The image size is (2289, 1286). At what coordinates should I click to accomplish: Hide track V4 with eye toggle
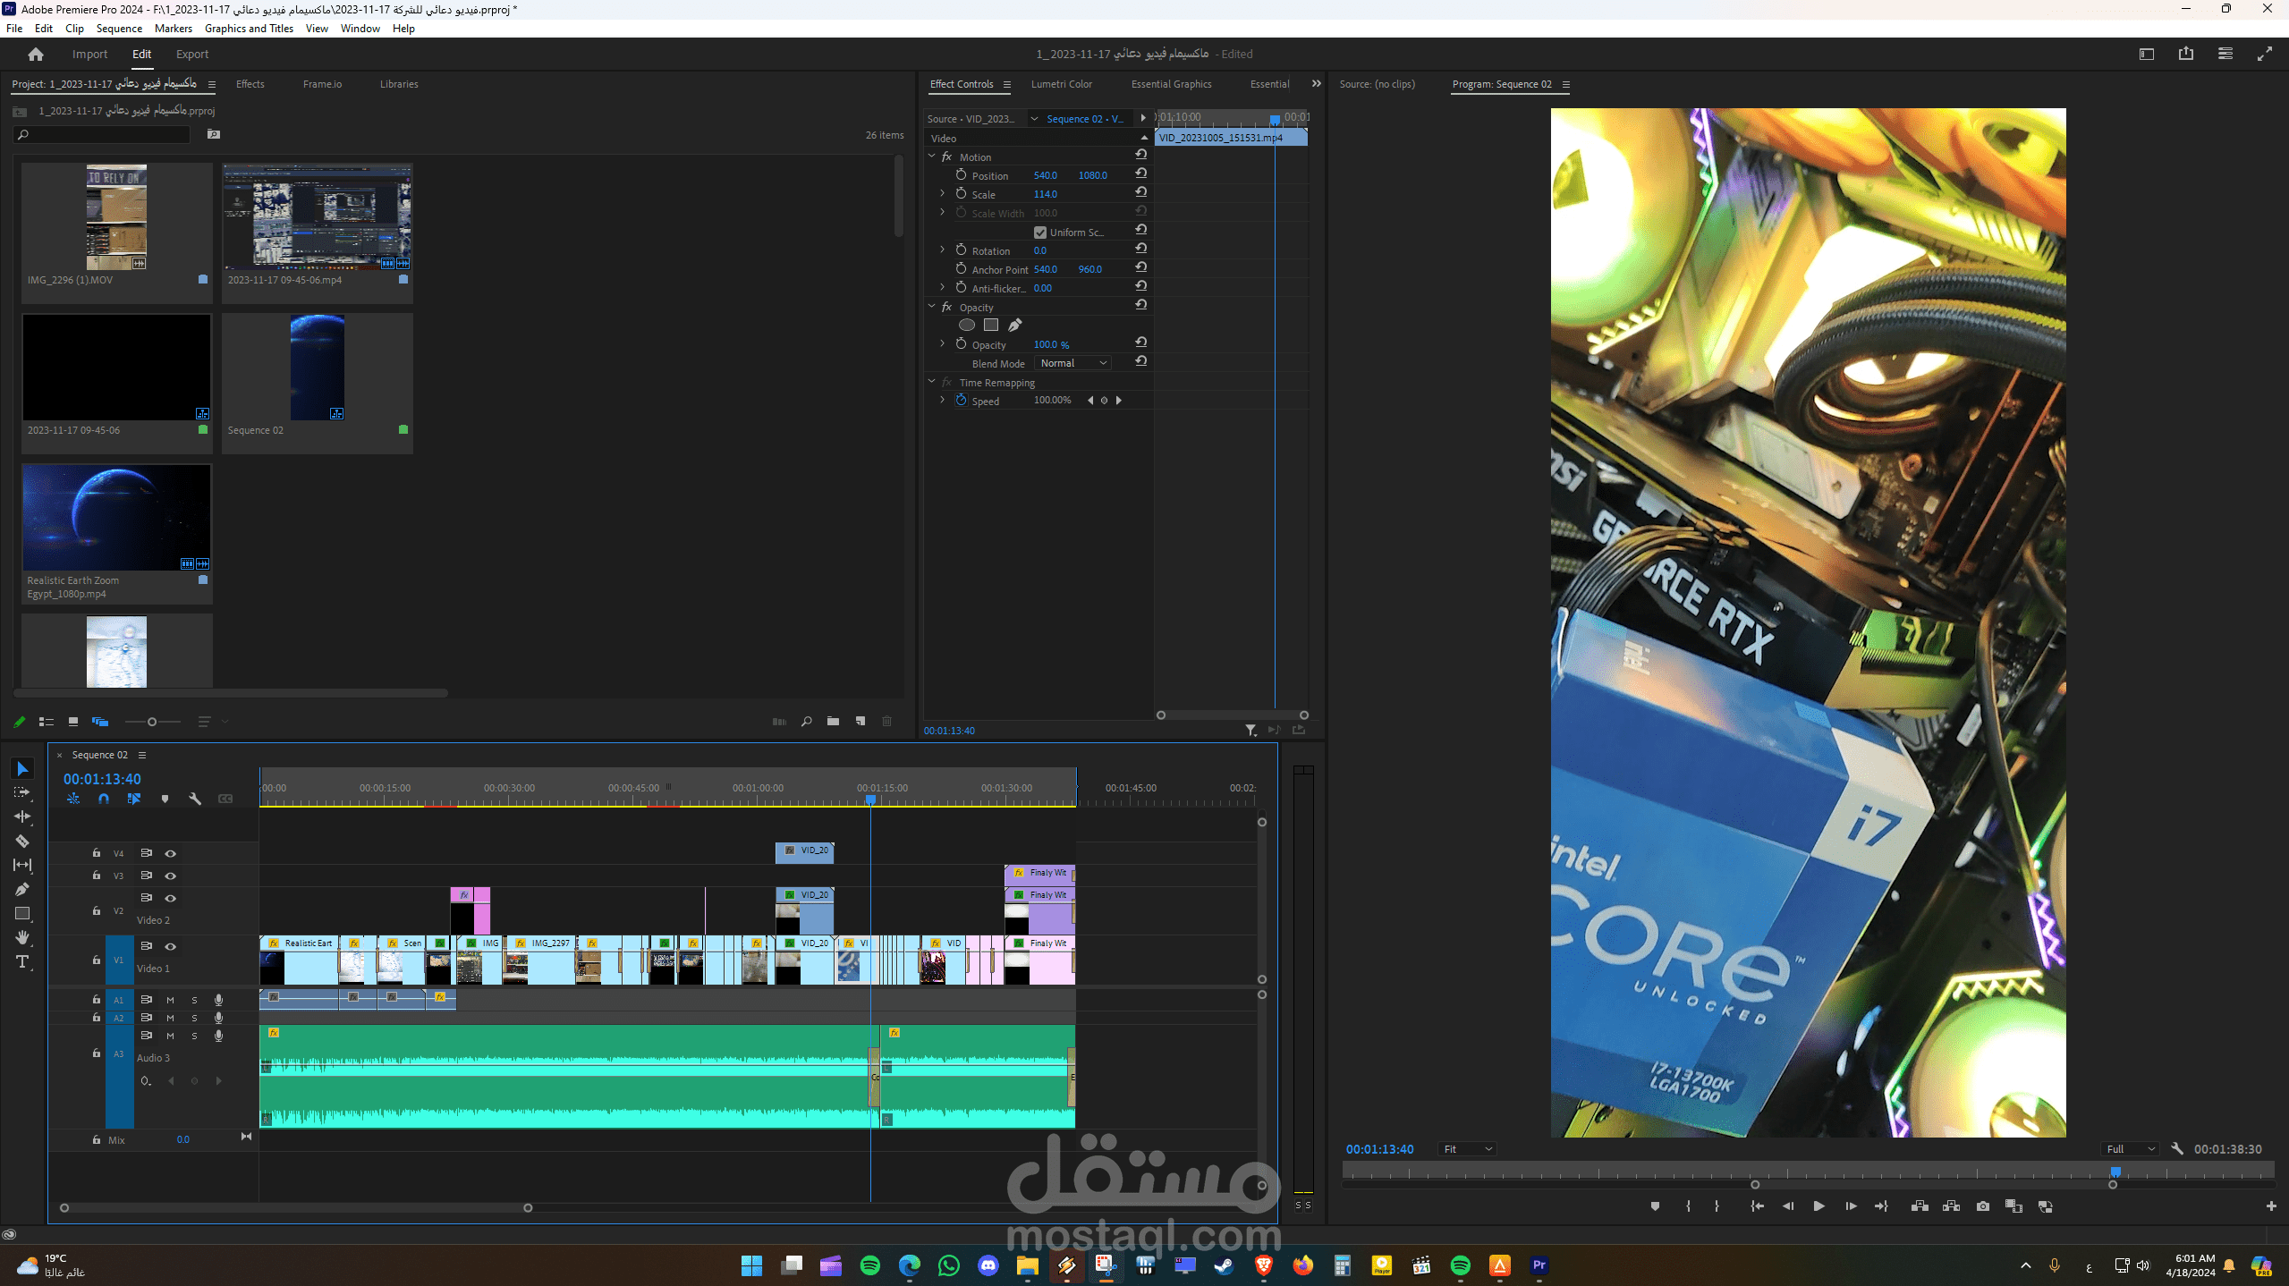170,853
